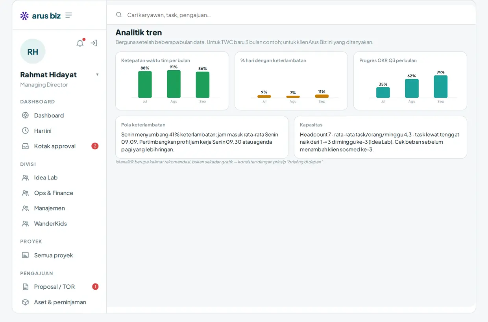488x322 pixels.
Task: Open Aset & peminjaman menu item
Action: coord(59,302)
